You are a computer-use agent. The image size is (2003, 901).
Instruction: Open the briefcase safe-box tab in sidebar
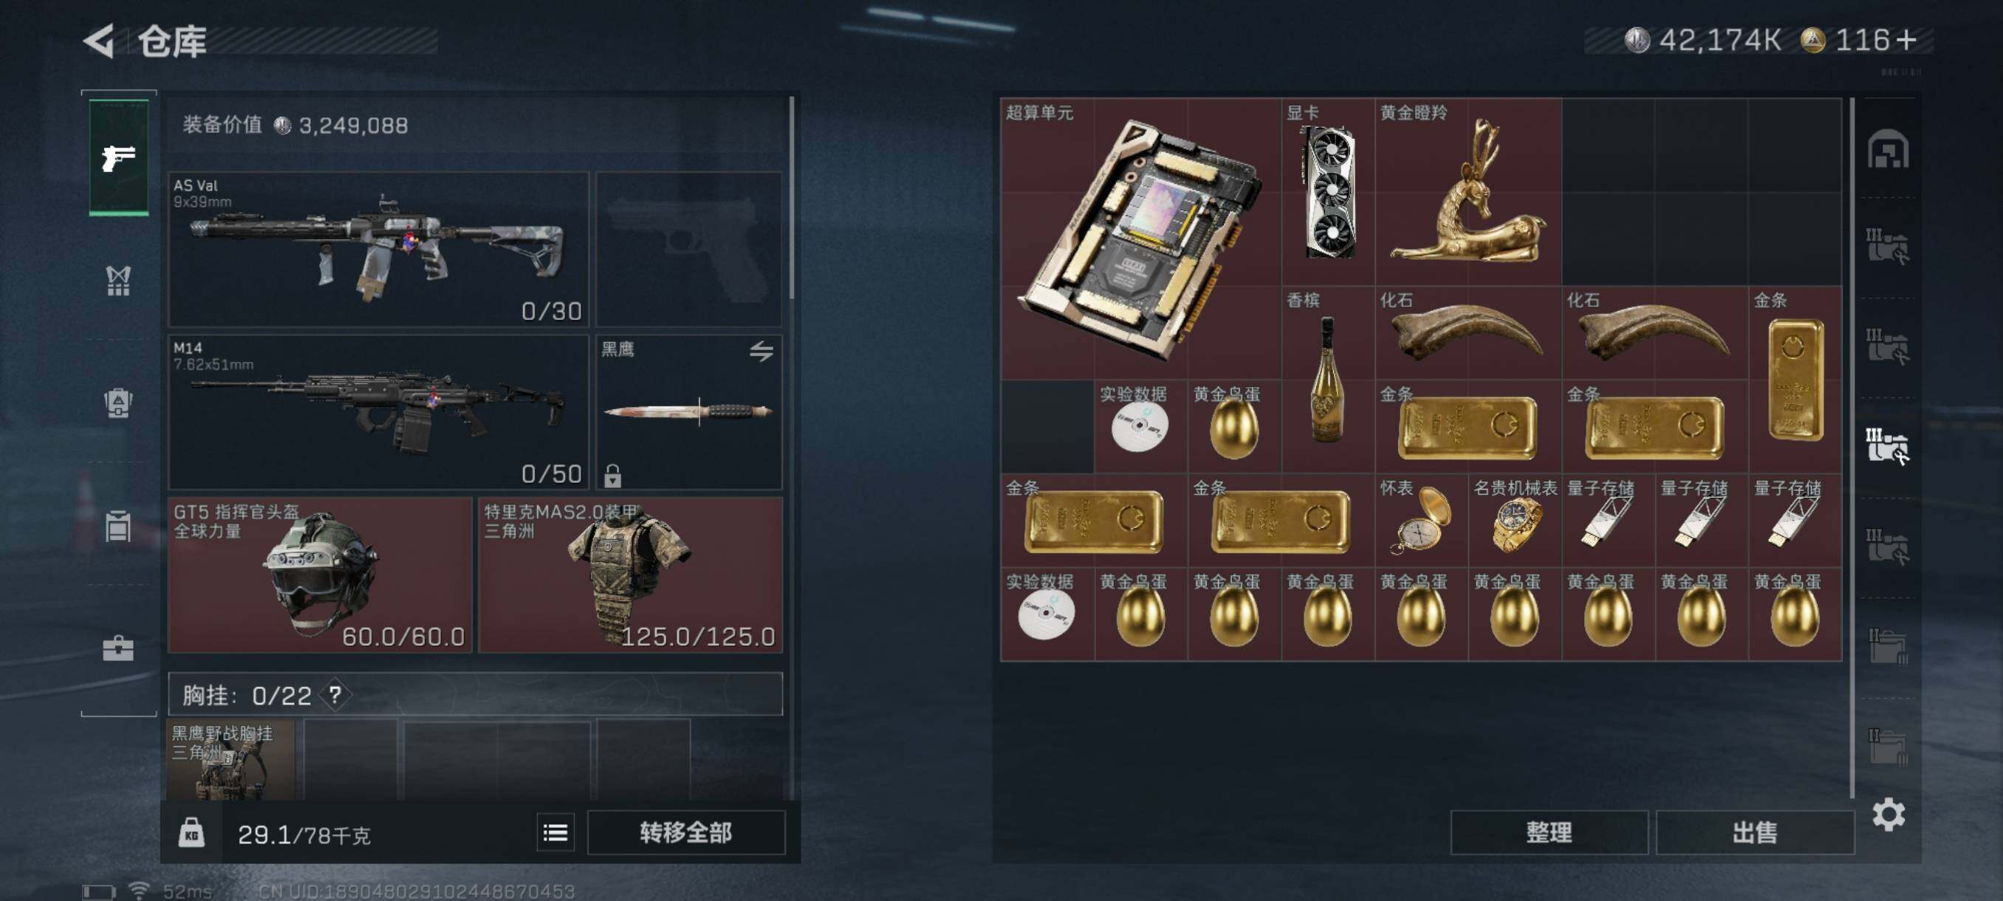click(118, 648)
